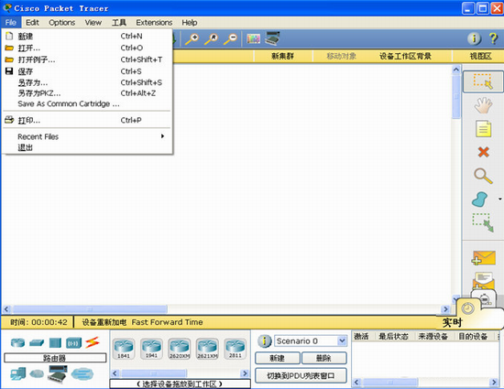The height and width of the screenshot is (389, 504).
Task: Open the Options menu
Action: coord(61,23)
